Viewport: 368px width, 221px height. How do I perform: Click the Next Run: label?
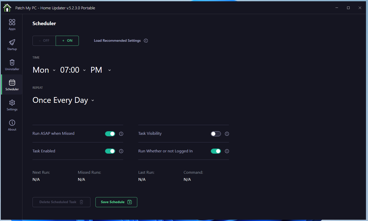point(41,172)
